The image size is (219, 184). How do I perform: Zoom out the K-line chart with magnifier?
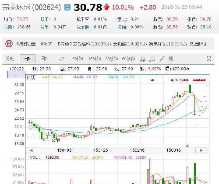[152, 59]
